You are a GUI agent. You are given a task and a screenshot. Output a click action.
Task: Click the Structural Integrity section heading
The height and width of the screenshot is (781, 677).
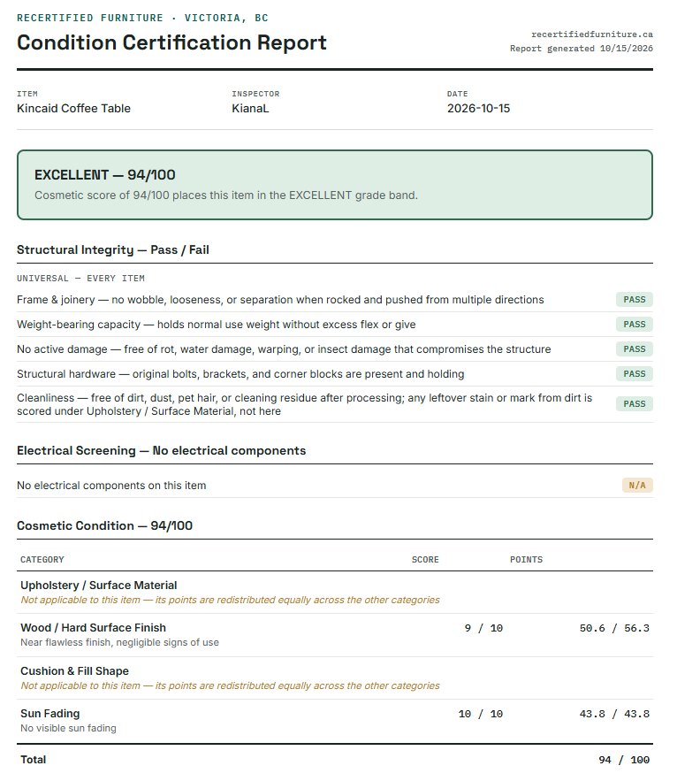click(113, 250)
